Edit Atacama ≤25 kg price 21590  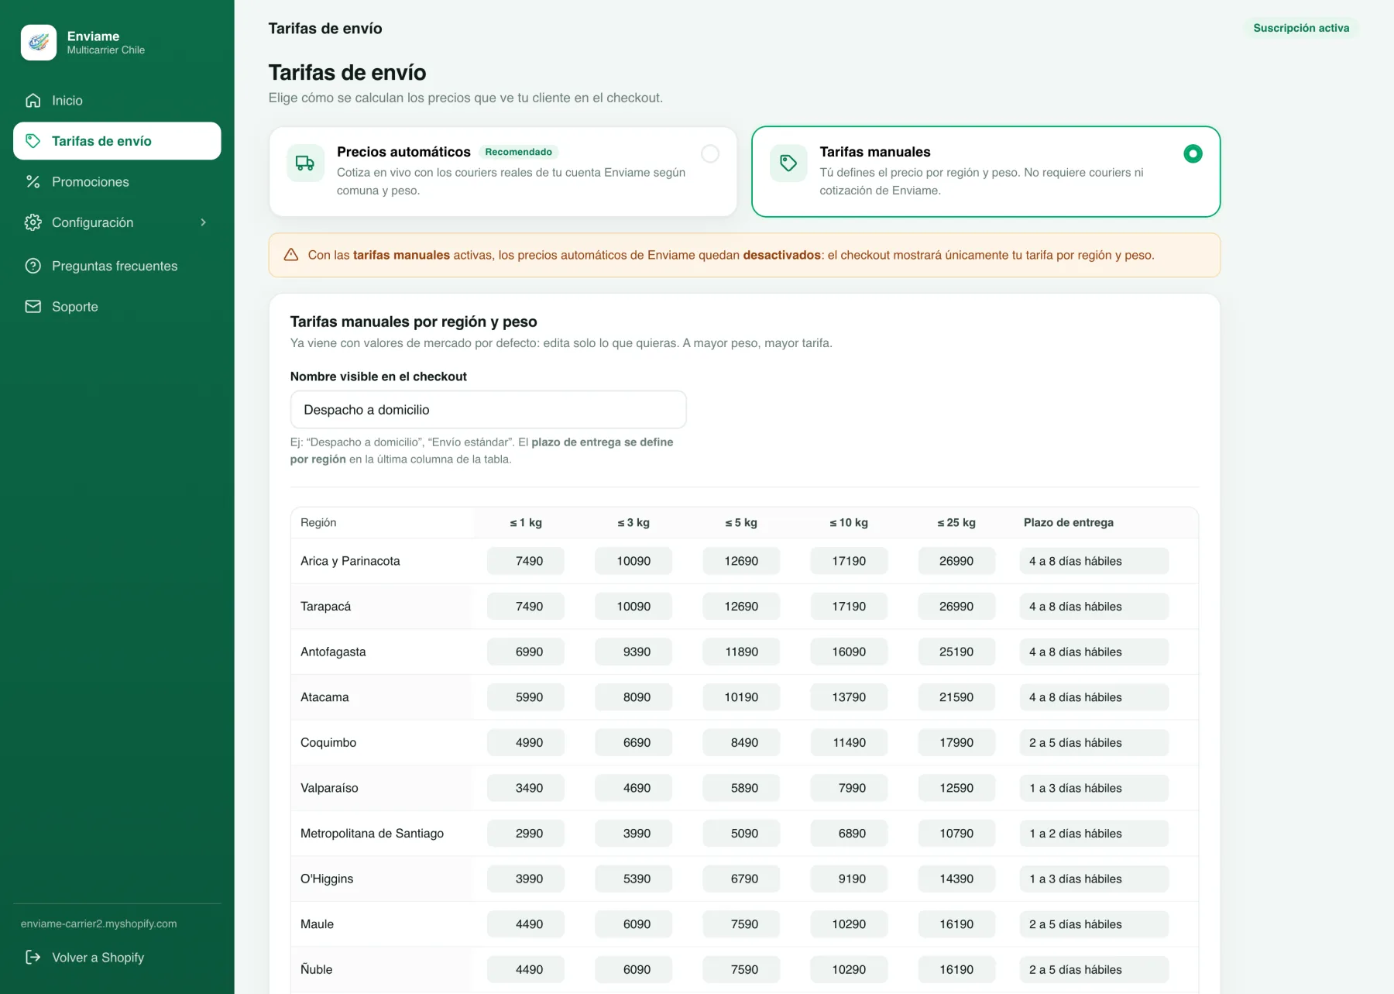point(956,697)
